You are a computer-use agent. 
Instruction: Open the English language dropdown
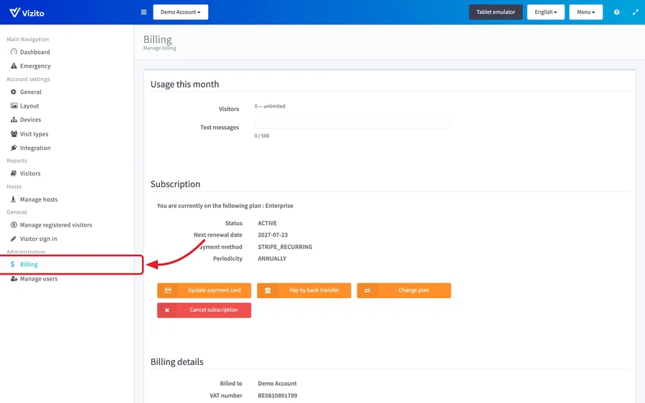click(545, 12)
